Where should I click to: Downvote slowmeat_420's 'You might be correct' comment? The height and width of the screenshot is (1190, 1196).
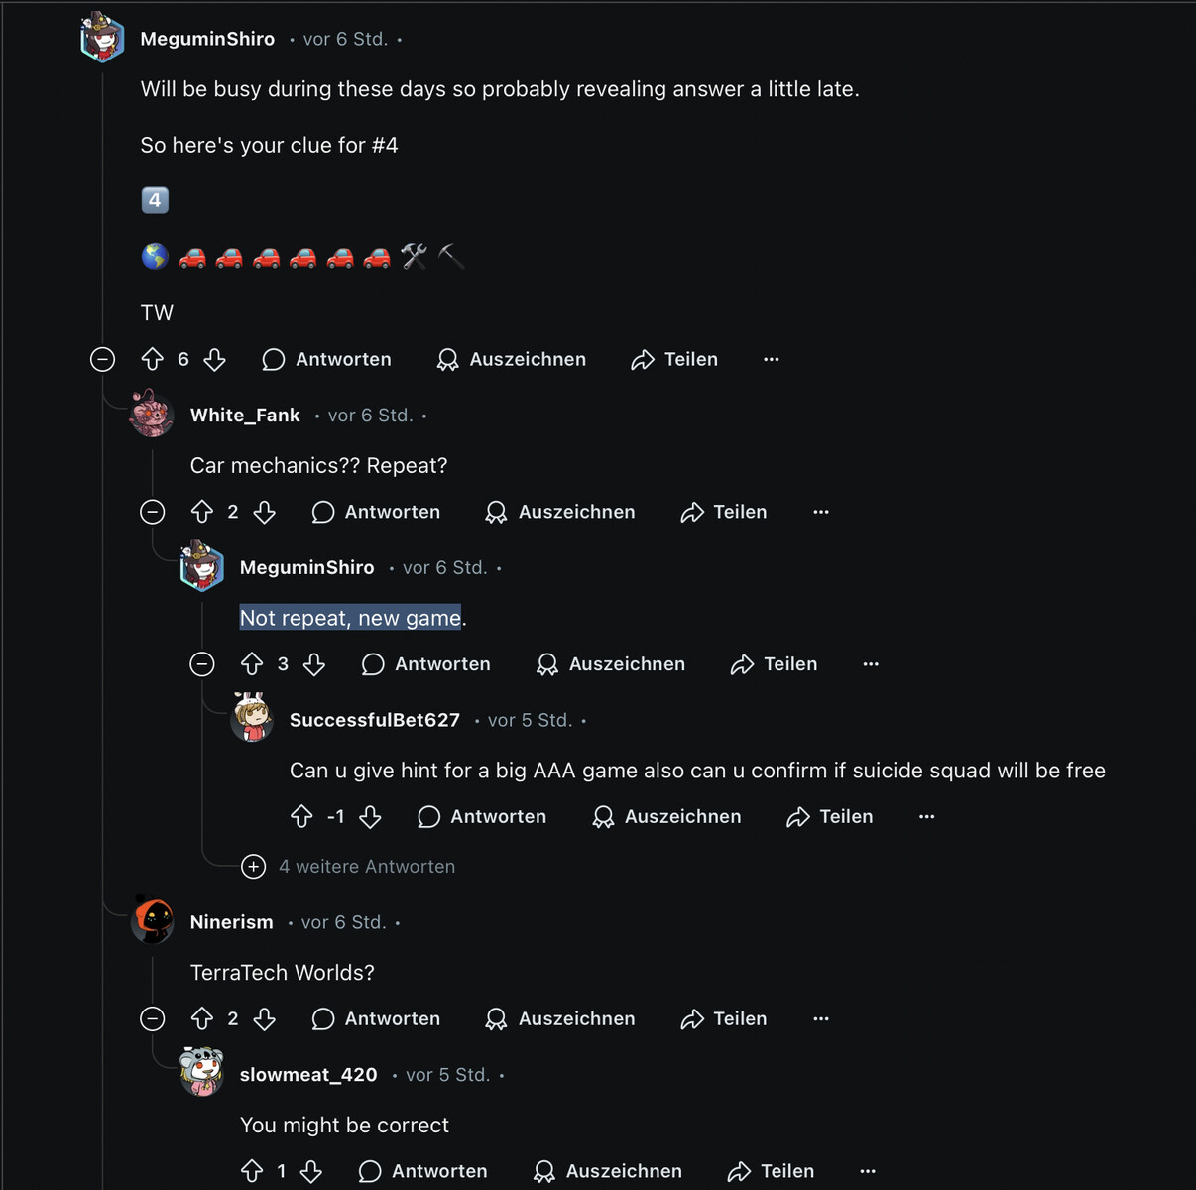pos(311,1171)
